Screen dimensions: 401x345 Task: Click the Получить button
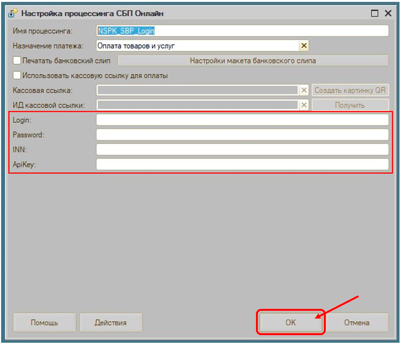coord(350,105)
